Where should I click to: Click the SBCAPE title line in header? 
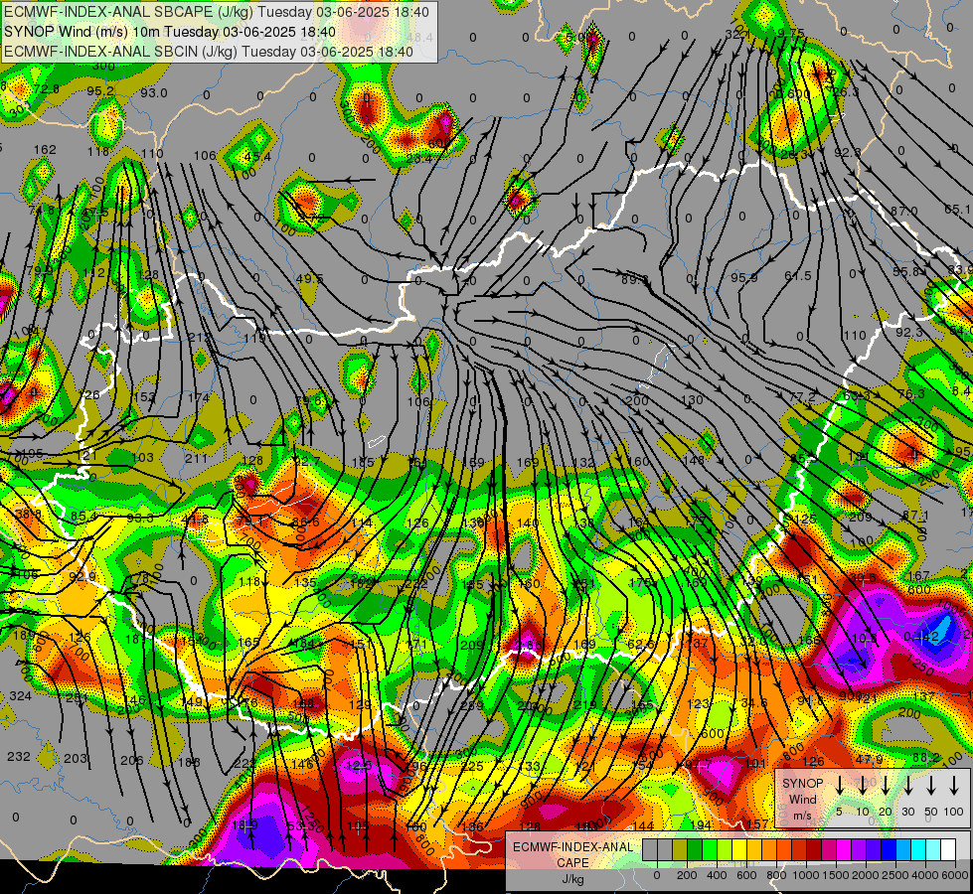coord(217,12)
